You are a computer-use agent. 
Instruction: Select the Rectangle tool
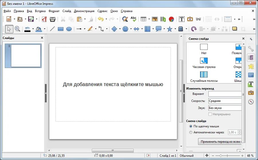(x=60, y=29)
